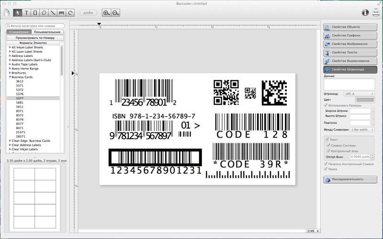Open Свойства Выравнивания panel
383x239 pixels.
tap(350, 61)
